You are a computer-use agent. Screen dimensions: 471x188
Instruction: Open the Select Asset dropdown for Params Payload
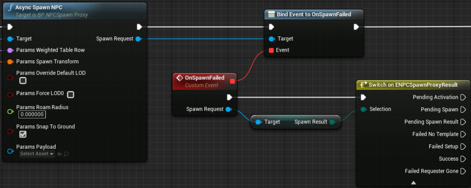coord(37,154)
